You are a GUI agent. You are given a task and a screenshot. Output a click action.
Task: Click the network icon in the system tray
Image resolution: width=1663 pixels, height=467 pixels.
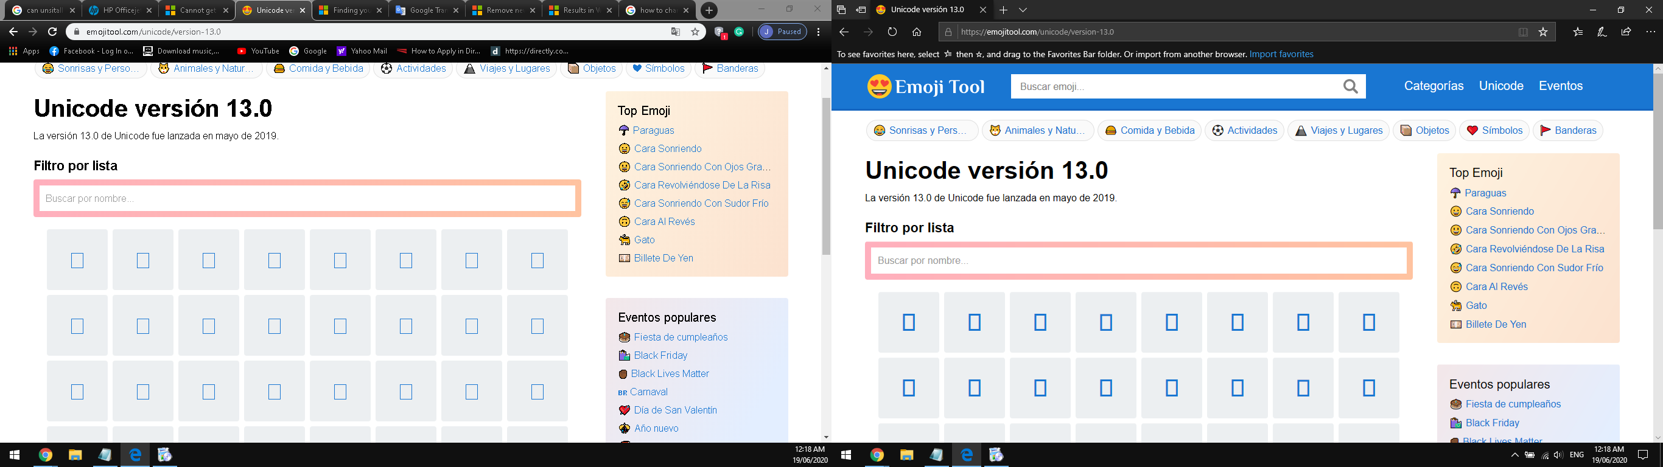tap(1544, 455)
